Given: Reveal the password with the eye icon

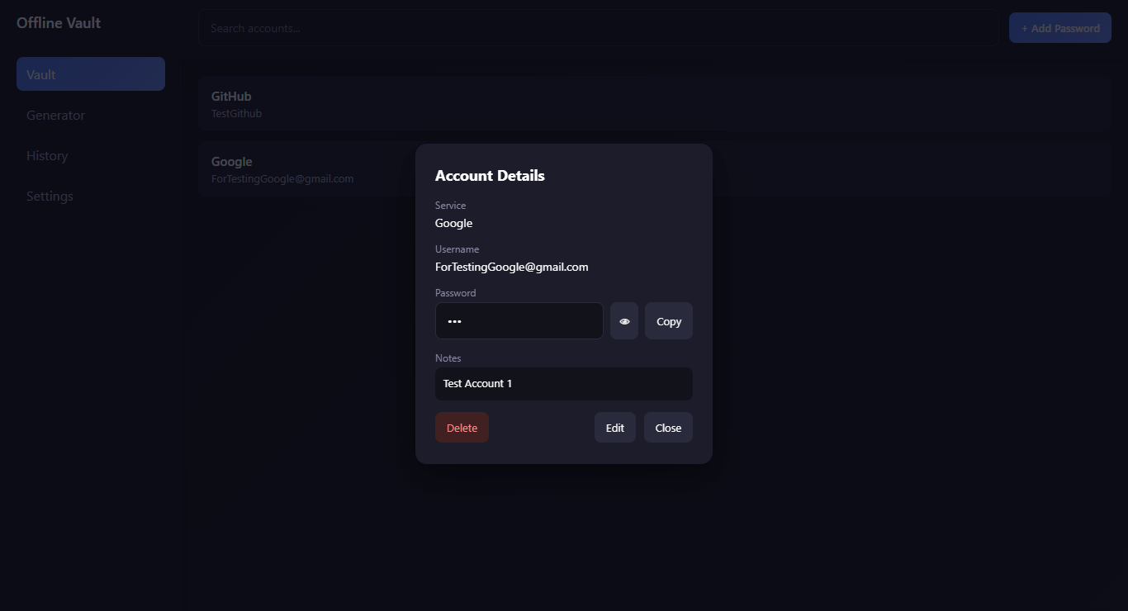Looking at the screenshot, I should coord(624,321).
